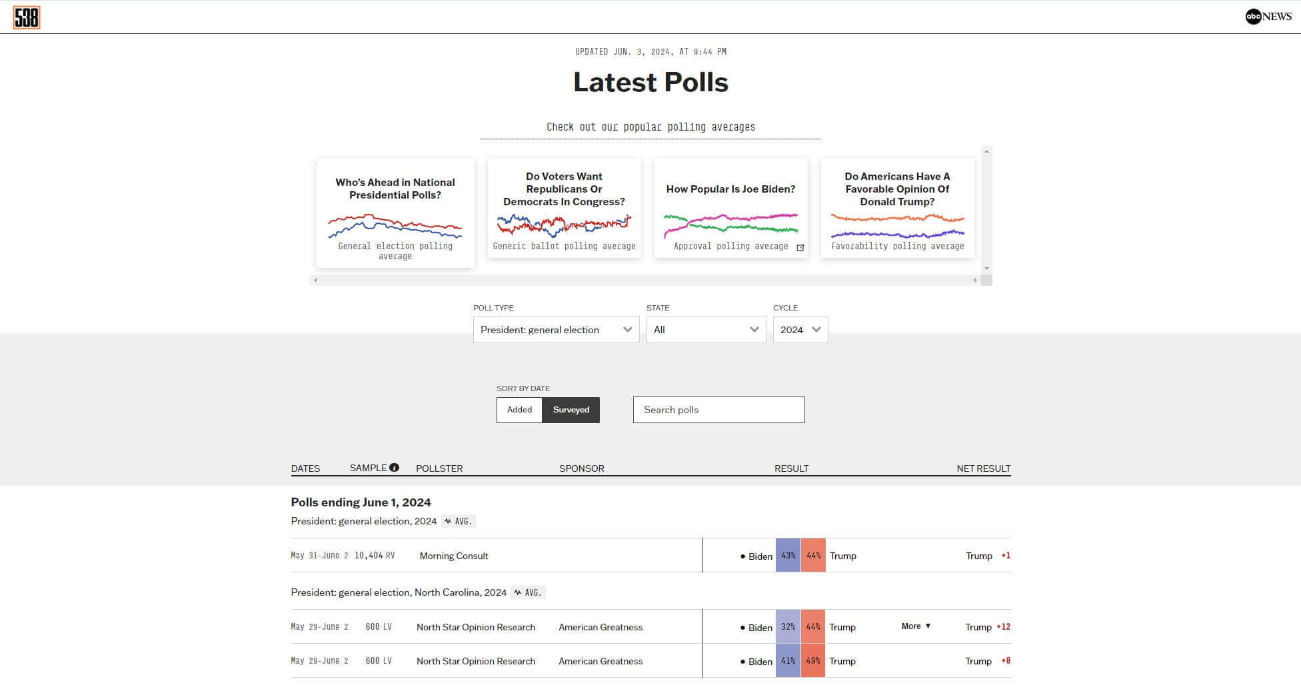
Task: Click inside the Search polls field
Action: (x=718, y=410)
